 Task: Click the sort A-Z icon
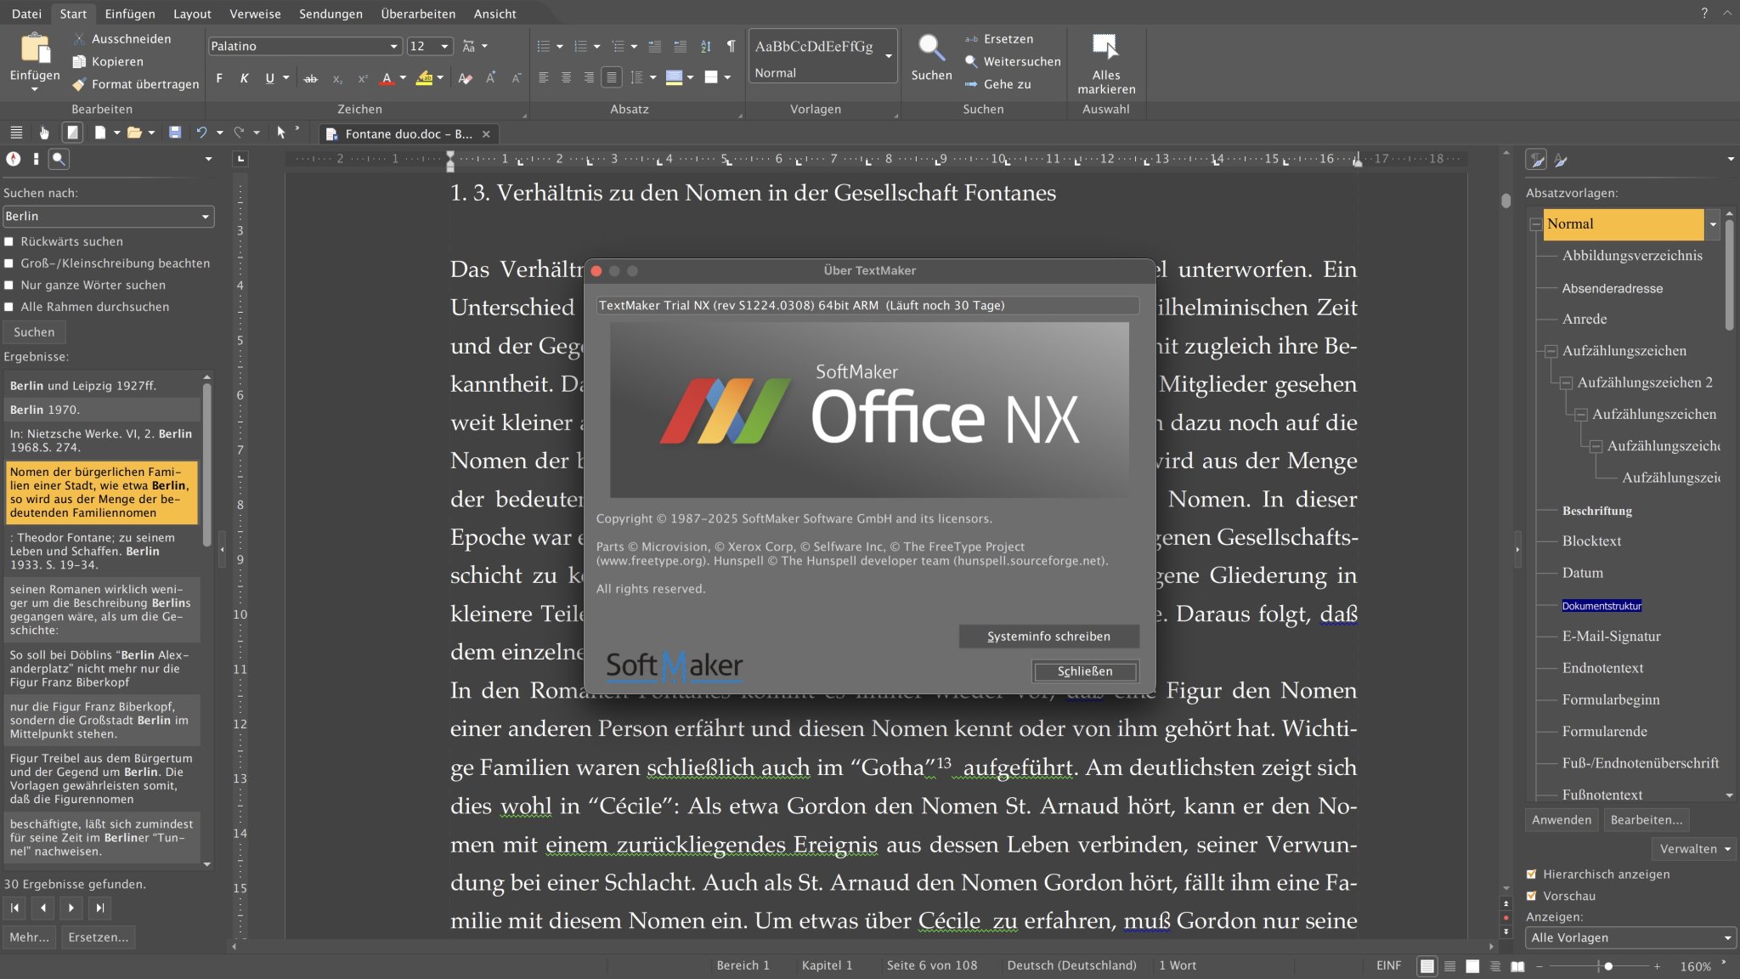coord(705,46)
